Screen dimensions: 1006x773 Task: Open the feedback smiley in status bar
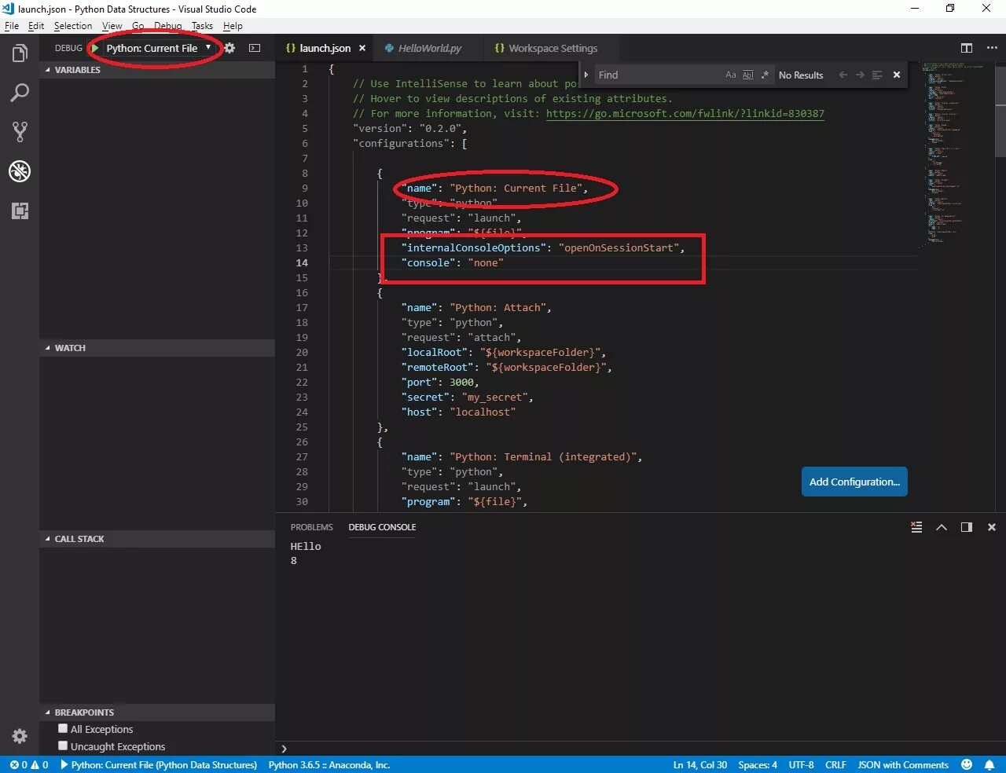pos(967,764)
